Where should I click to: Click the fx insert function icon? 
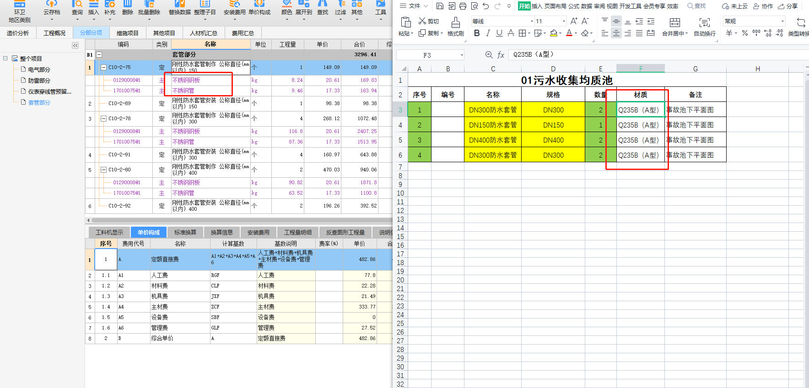tap(501, 55)
